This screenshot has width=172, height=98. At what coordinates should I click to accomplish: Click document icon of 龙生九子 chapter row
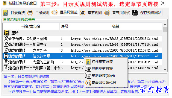(6, 50)
